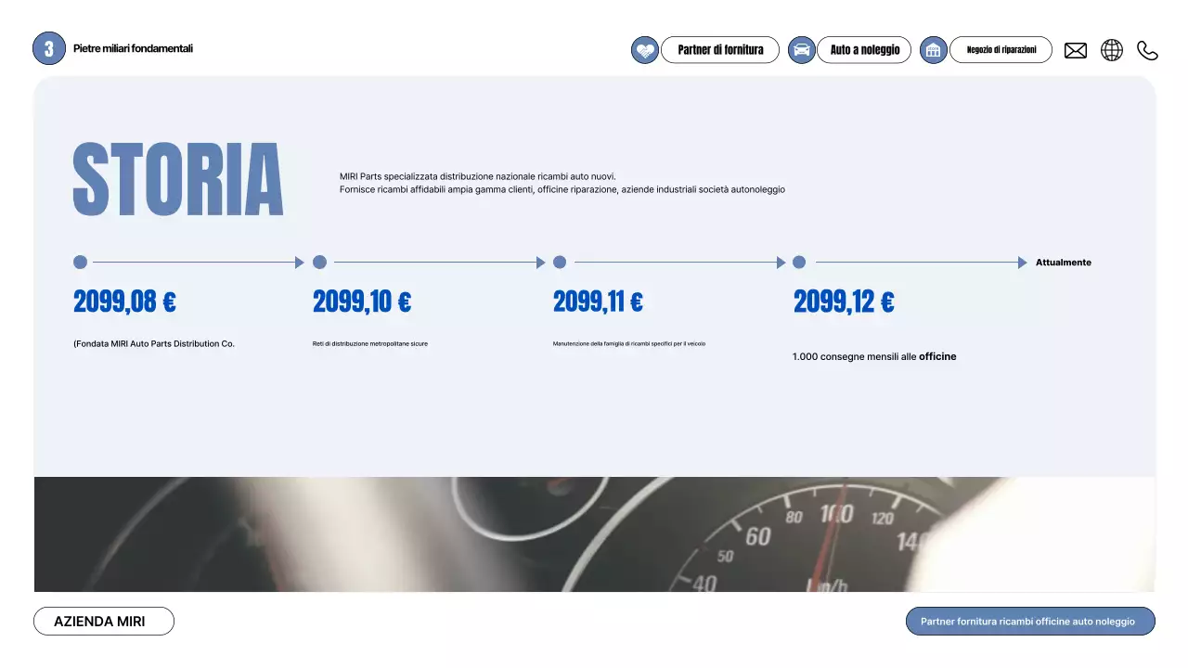Click the 2099,08 € milestone heading

click(x=124, y=301)
